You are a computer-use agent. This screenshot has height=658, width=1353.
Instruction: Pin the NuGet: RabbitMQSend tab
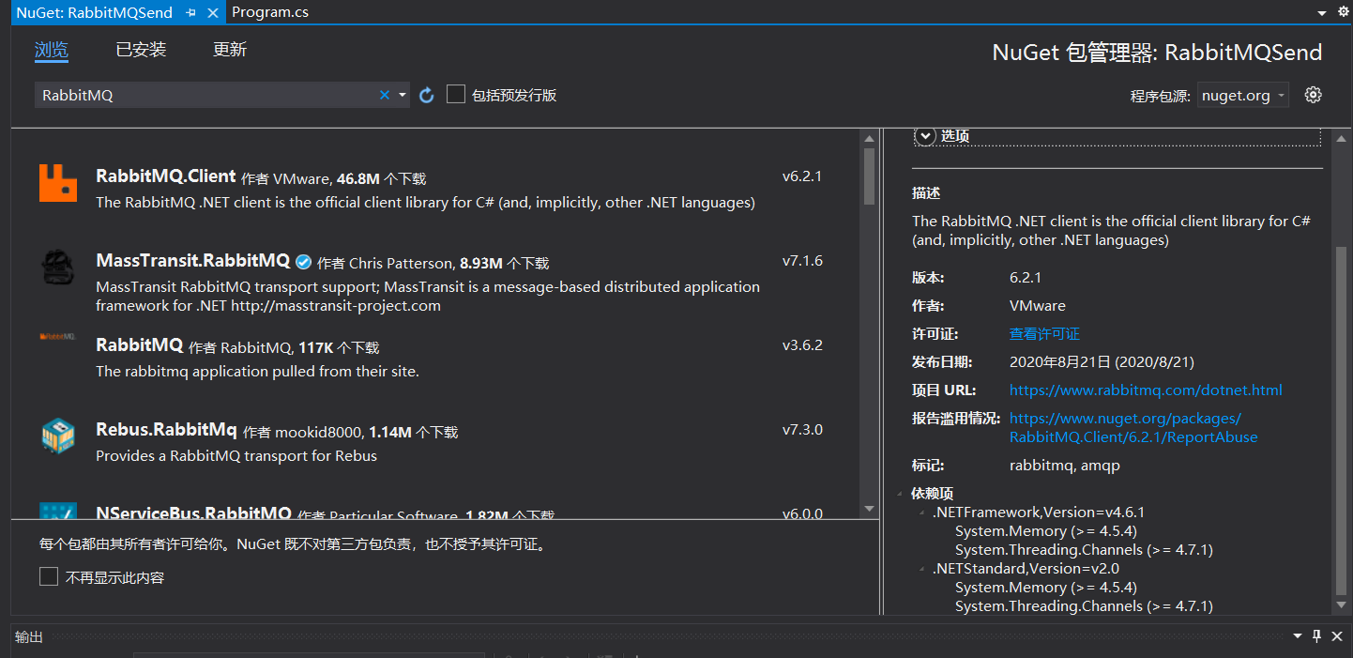click(x=191, y=12)
